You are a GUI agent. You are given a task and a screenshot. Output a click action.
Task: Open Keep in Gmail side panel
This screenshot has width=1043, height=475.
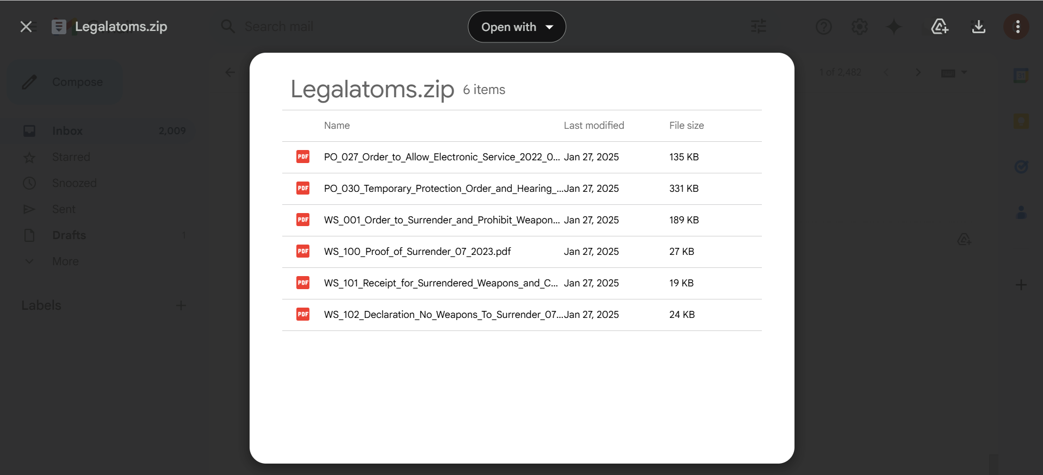tap(1021, 121)
